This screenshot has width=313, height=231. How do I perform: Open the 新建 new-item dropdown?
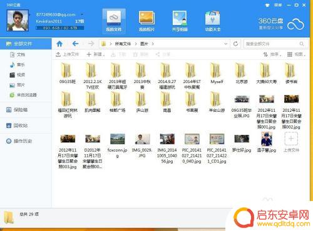pos(96,54)
